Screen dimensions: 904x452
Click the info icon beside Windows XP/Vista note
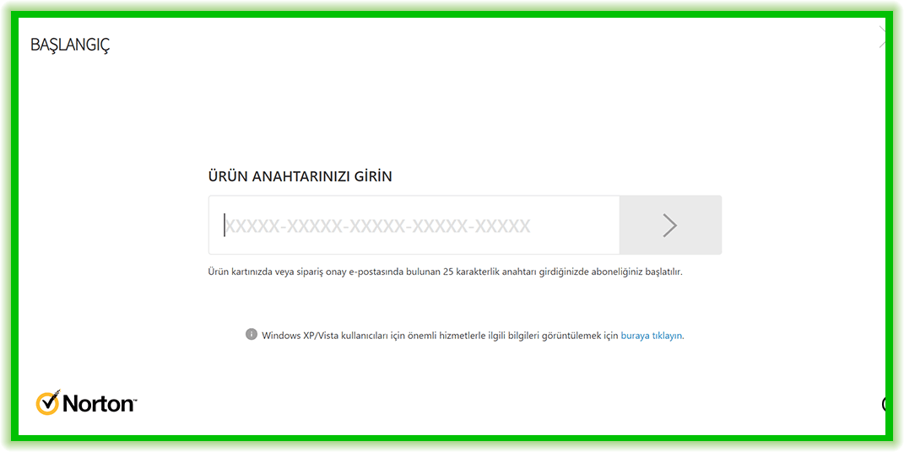pos(252,335)
